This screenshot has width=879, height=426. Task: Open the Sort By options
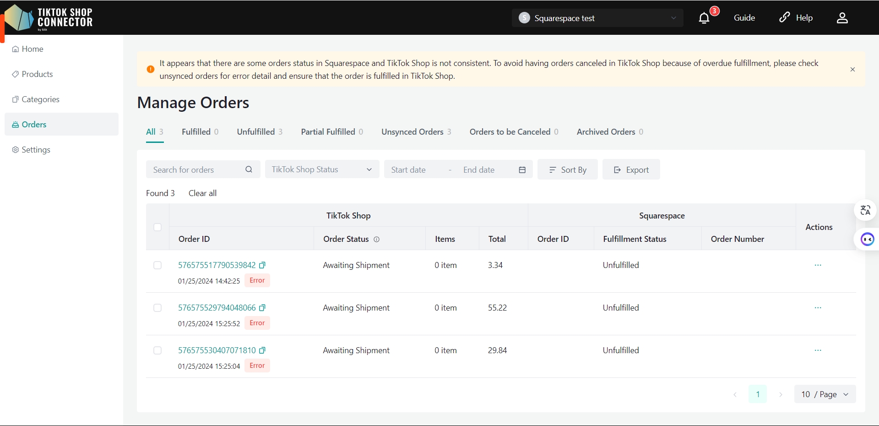coord(567,169)
